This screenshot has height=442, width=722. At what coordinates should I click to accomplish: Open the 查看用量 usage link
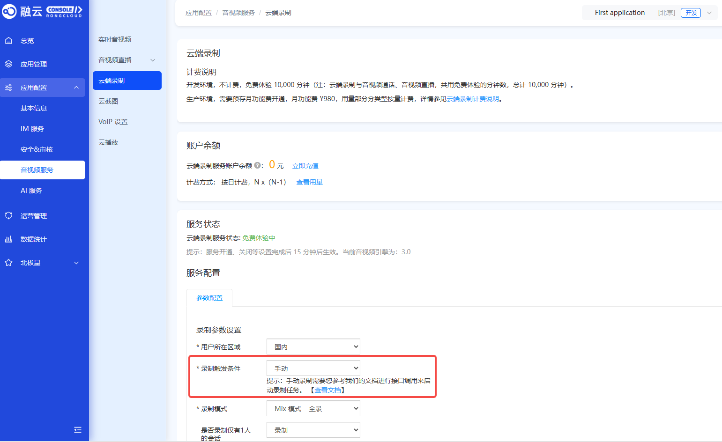(309, 182)
